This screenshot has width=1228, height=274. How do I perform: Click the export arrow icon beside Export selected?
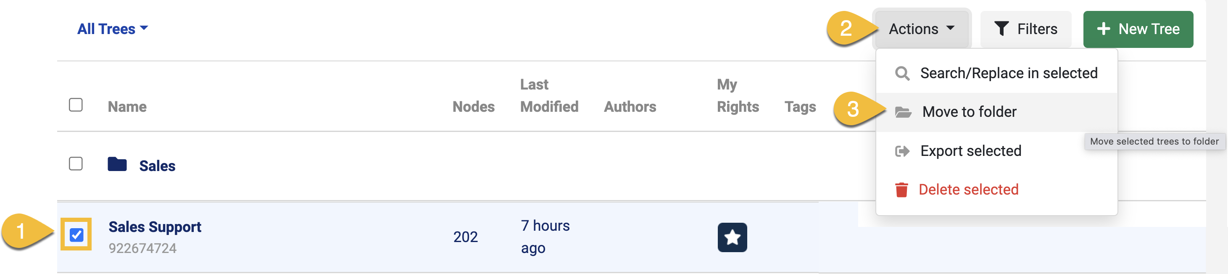[902, 151]
